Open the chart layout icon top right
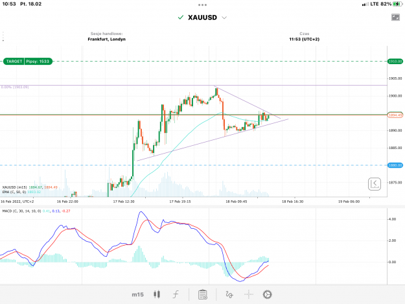405x304 pixels. [395, 18]
